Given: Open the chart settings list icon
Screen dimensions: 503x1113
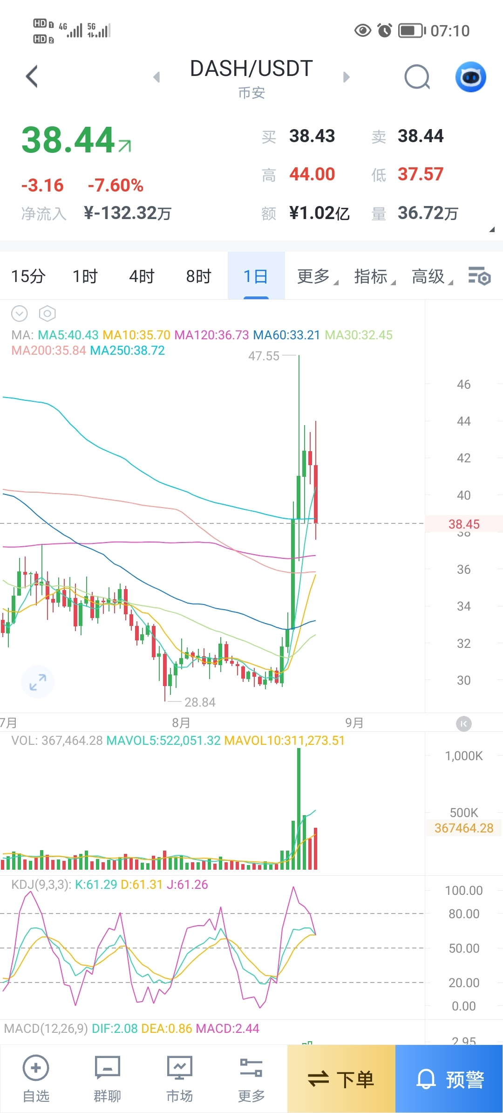Looking at the screenshot, I should point(479,276).
